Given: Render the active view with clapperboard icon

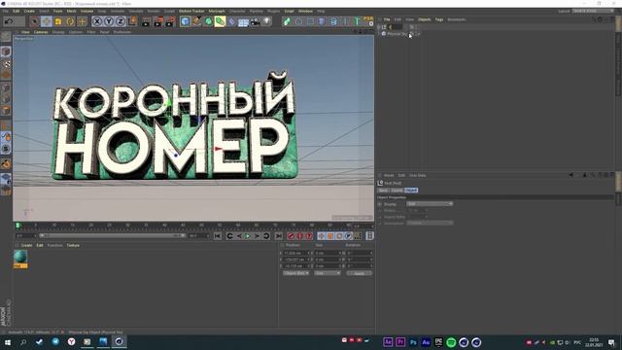Looking at the screenshot, I should [x=146, y=21].
